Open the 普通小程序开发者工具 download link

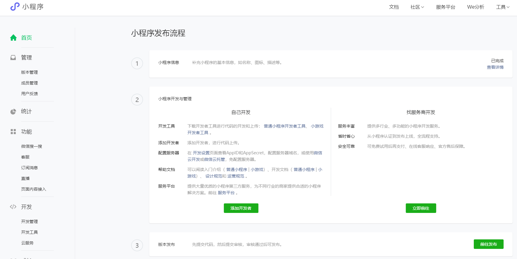[285, 126]
